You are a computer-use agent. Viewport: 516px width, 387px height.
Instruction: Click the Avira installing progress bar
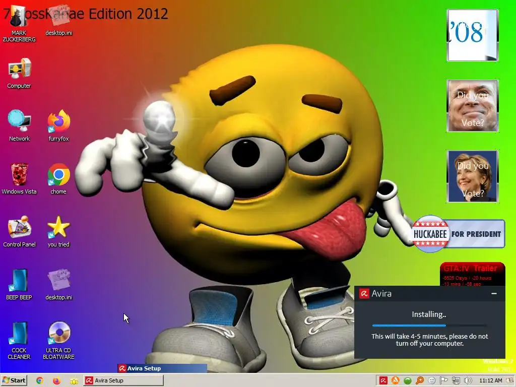click(x=429, y=326)
